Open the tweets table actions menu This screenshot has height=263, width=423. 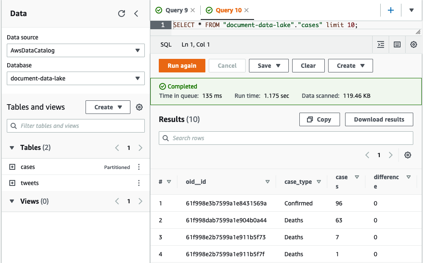[139, 183]
